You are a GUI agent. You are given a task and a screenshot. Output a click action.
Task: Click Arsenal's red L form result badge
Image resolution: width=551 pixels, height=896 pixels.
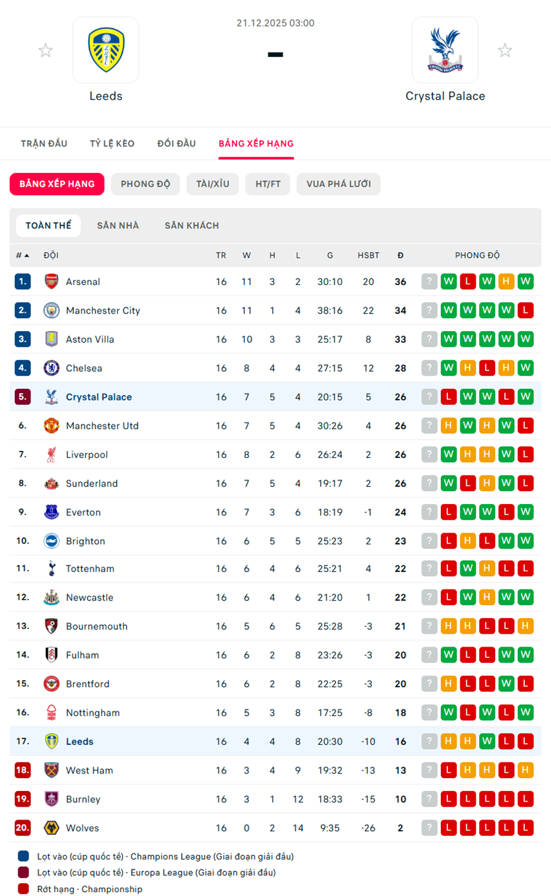tap(467, 282)
